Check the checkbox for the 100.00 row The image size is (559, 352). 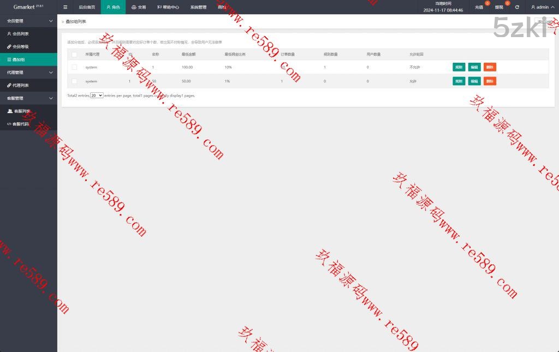(x=74, y=67)
